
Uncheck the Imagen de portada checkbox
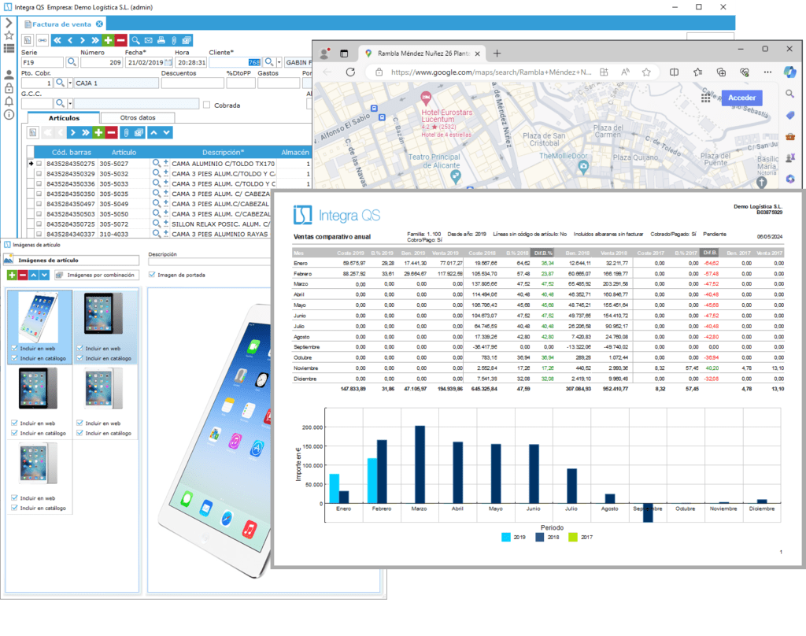click(x=152, y=274)
